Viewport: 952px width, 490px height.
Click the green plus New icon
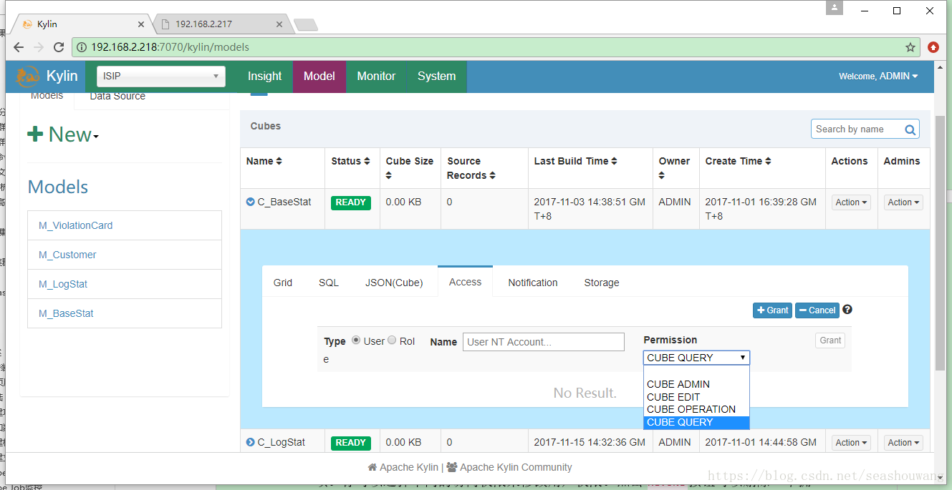35,134
